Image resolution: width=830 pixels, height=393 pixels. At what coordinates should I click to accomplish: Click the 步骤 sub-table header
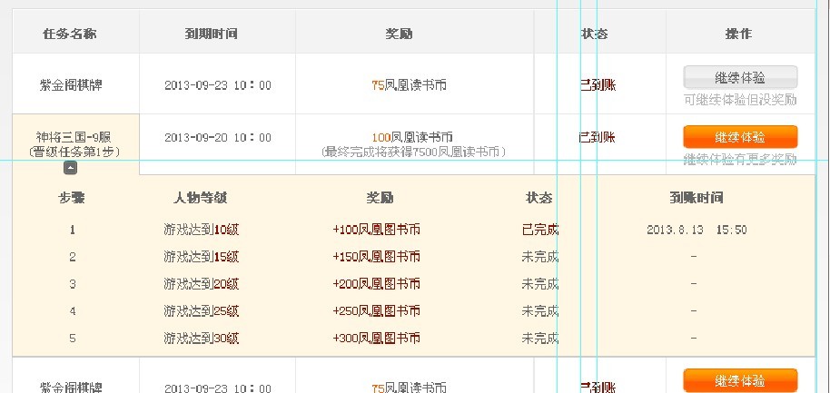tap(72, 198)
